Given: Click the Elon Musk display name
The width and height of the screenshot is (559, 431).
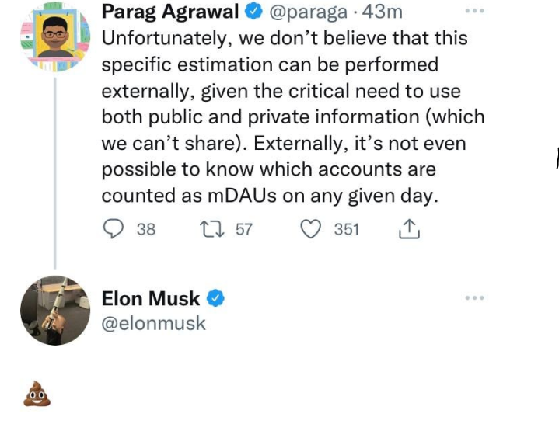Looking at the screenshot, I should [x=151, y=297].
